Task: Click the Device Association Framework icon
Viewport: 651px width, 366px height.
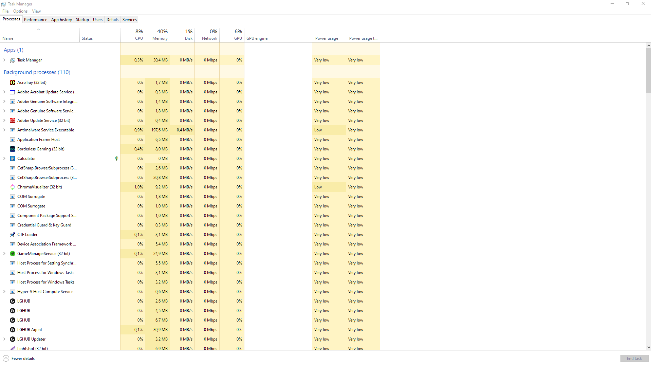Action: click(13, 244)
